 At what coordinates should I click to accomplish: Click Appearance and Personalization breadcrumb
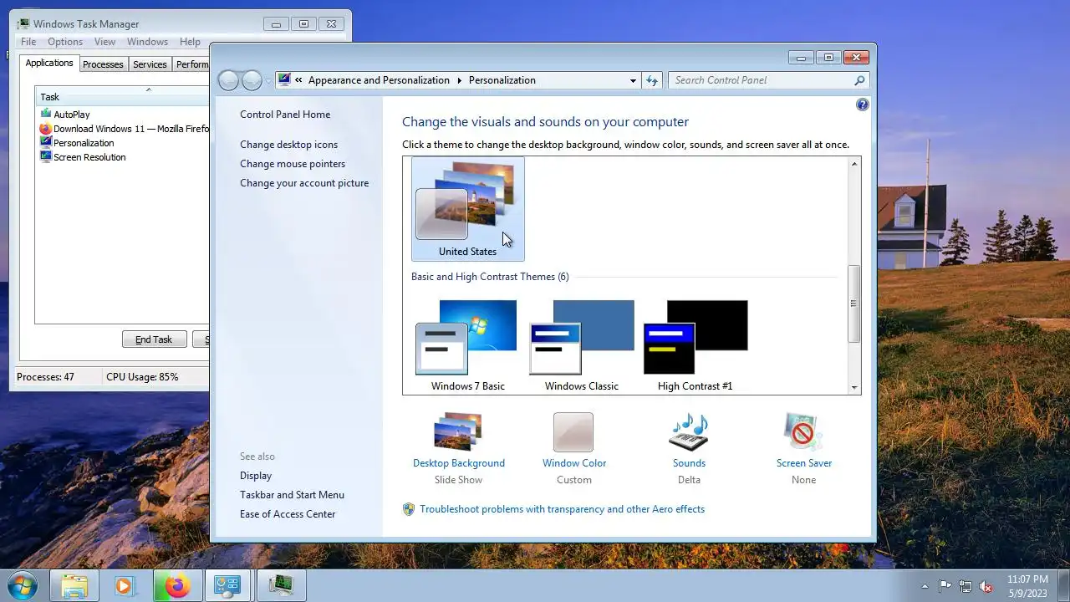(379, 80)
